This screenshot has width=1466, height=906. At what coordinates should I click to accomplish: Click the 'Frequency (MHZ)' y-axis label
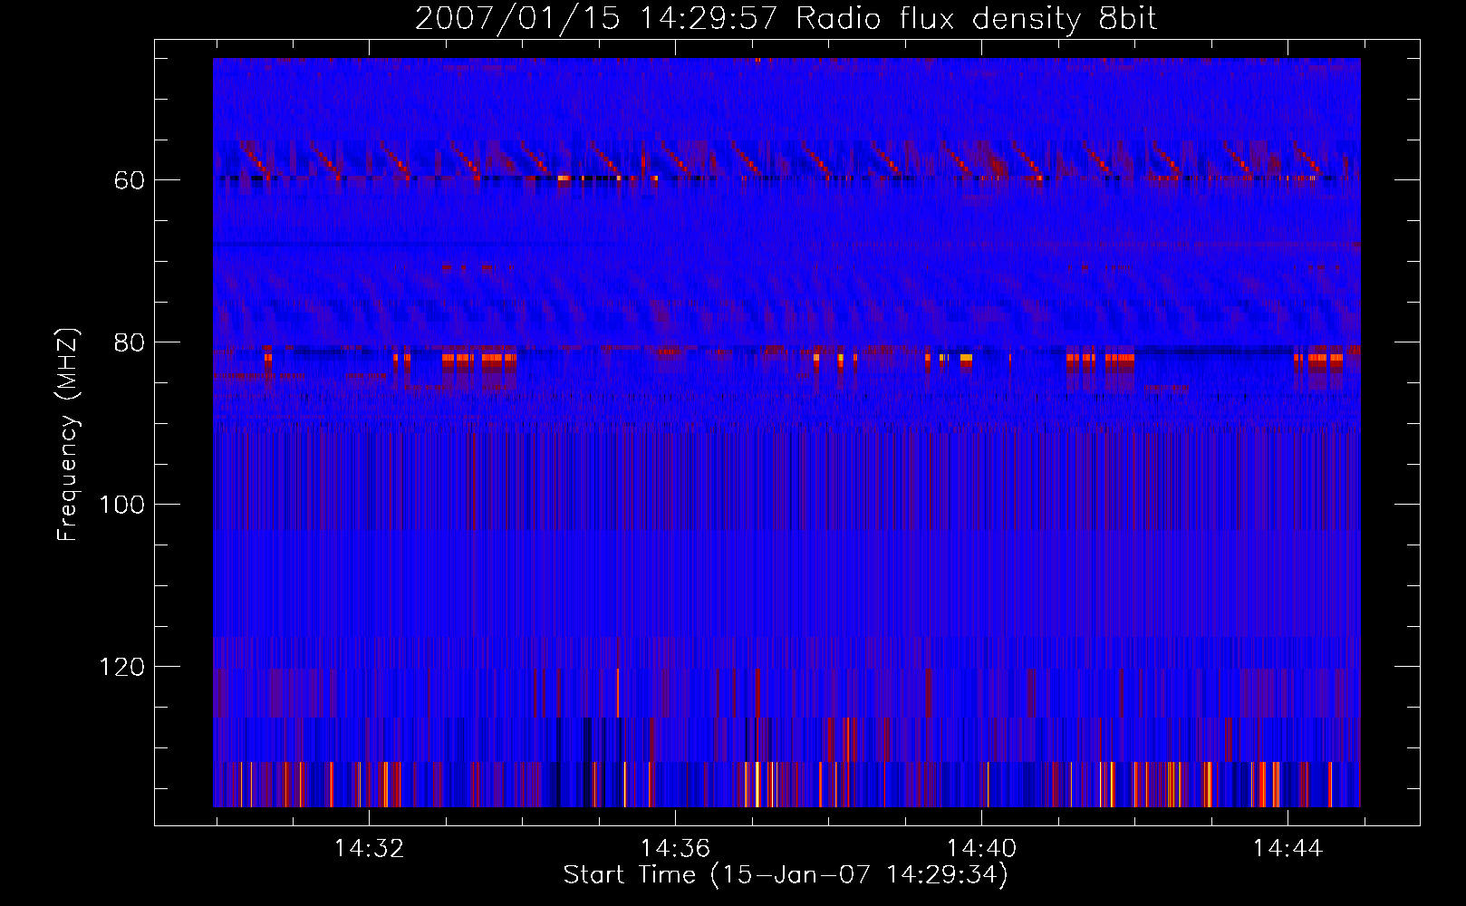pyautogui.click(x=68, y=434)
